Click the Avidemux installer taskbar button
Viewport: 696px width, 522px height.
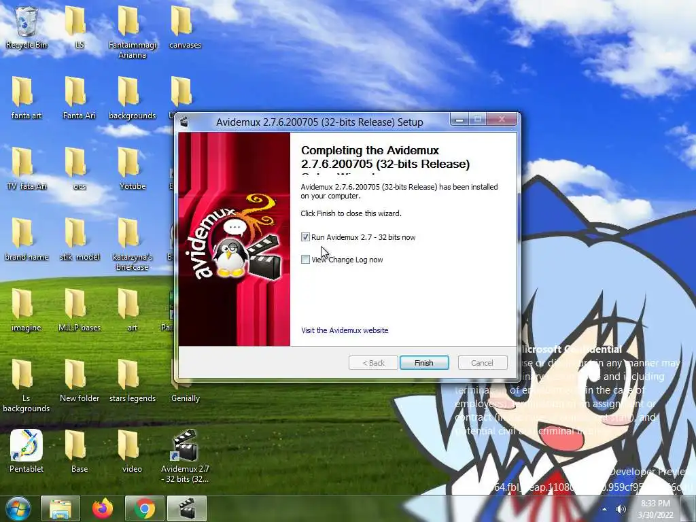187,508
